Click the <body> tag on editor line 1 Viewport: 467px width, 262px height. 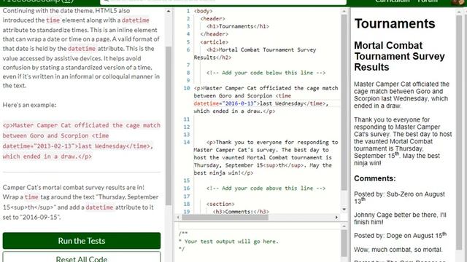(203, 11)
